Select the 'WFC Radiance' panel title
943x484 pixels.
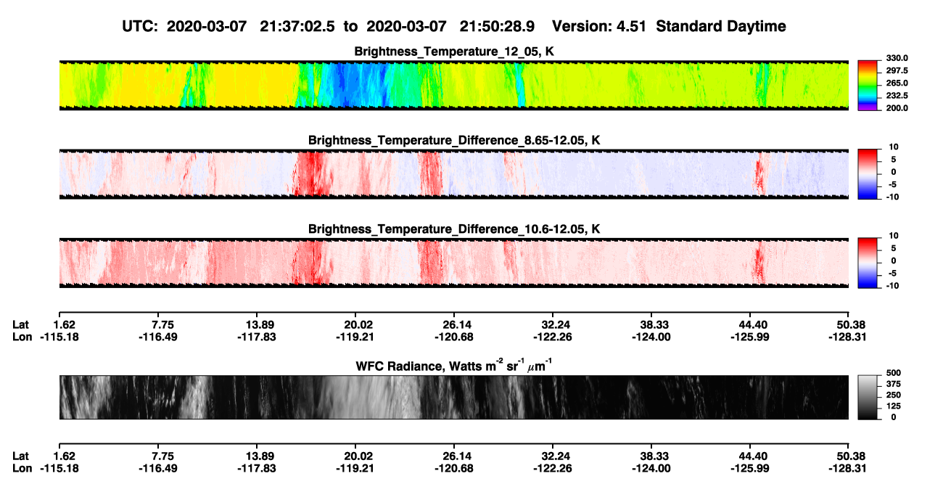pos(454,365)
